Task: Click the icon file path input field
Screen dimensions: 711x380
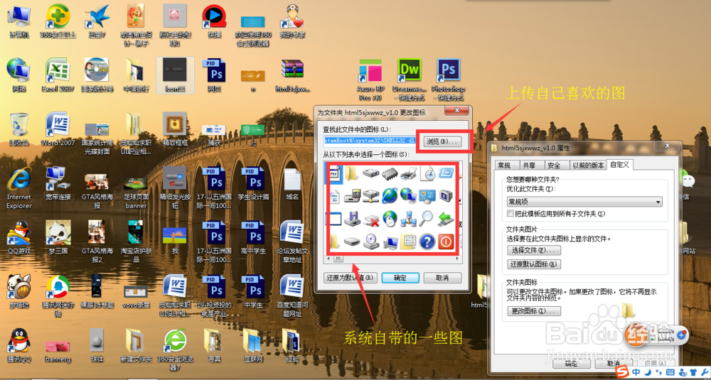Action: pyautogui.click(x=370, y=141)
